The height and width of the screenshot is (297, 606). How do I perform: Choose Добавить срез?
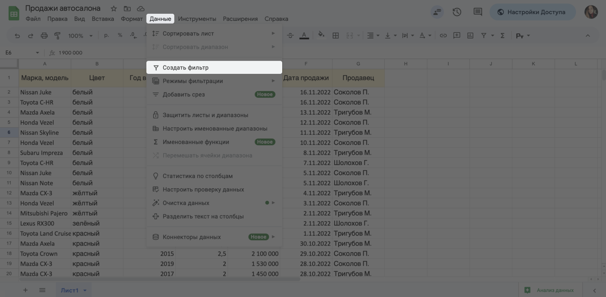click(x=214, y=94)
